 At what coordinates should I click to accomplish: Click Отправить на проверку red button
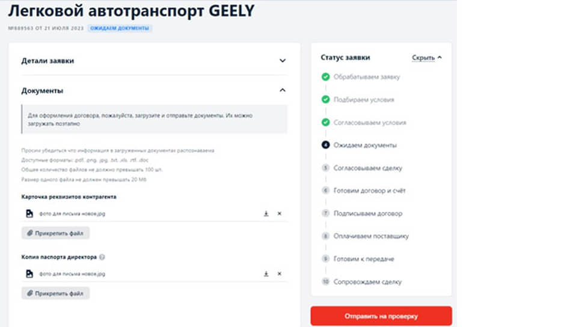click(x=381, y=316)
